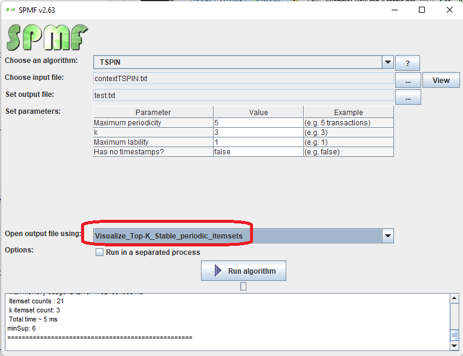Image resolution: width=463 pixels, height=356 pixels.
Task: Edit the Maximum lability value cell
Action: tap(258, 142)
